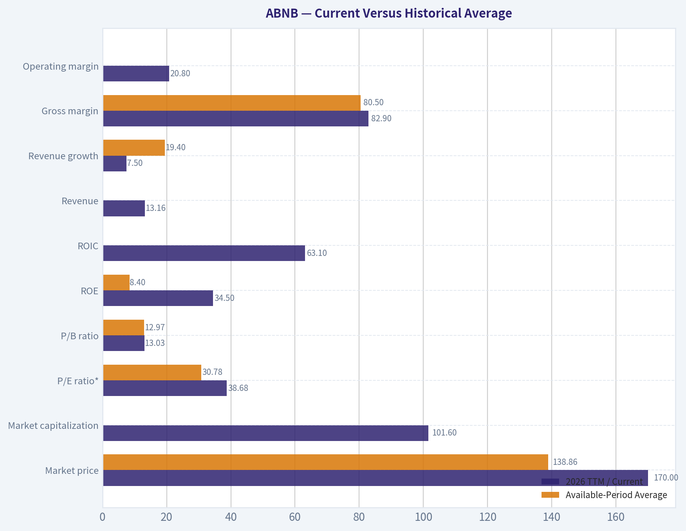
Task: Click the x-axis tick label 0
Action: (103, 518)
